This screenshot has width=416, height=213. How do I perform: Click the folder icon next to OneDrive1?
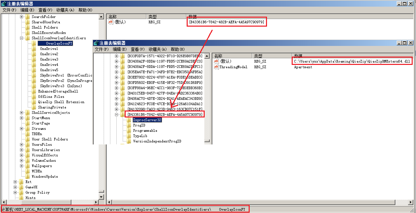click(34, 49)
